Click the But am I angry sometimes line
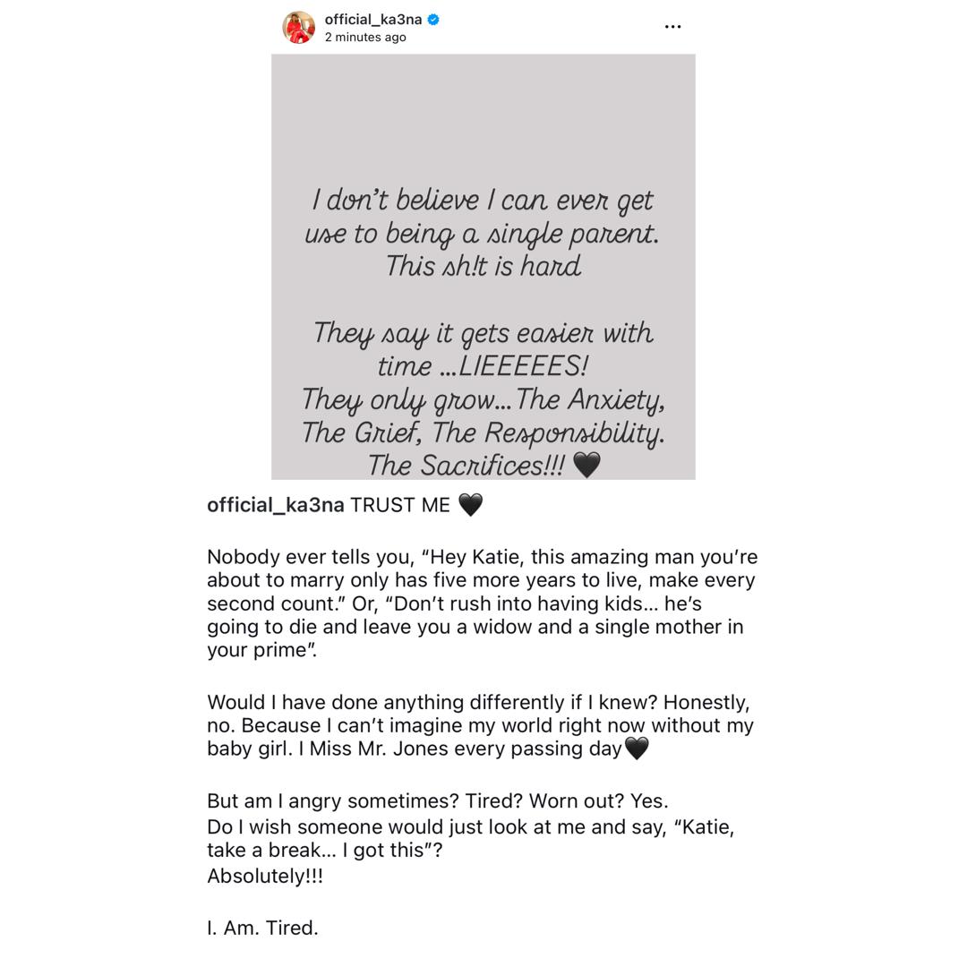967x967 pixels. (438, 800)
